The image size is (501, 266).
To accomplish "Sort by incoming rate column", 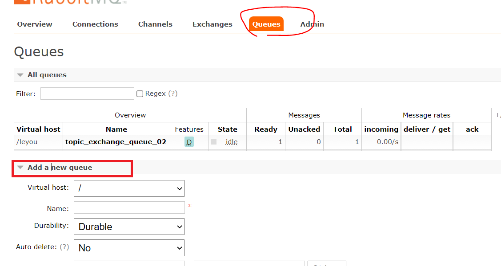I will [381, 129].
